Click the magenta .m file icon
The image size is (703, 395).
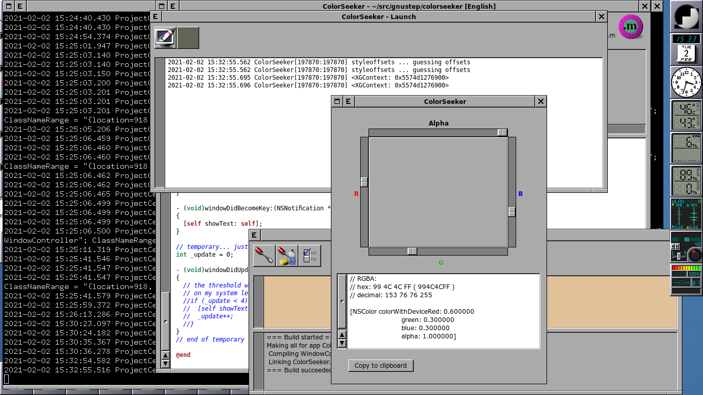coord(630,27)
